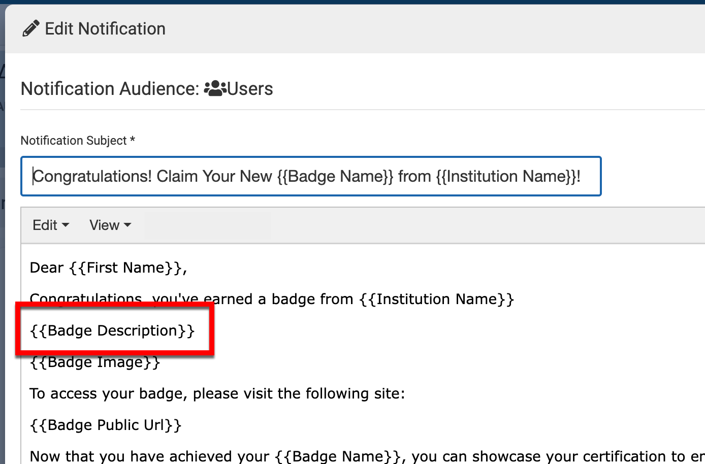Place cursor on the Dear {{First Name}} line
705x464 pixels.
(x=108, y=268)
